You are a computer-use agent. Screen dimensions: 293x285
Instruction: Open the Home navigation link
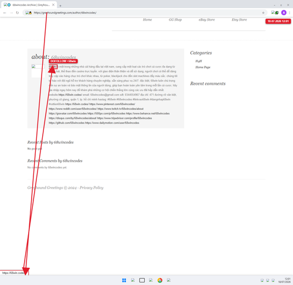(147, 19)
